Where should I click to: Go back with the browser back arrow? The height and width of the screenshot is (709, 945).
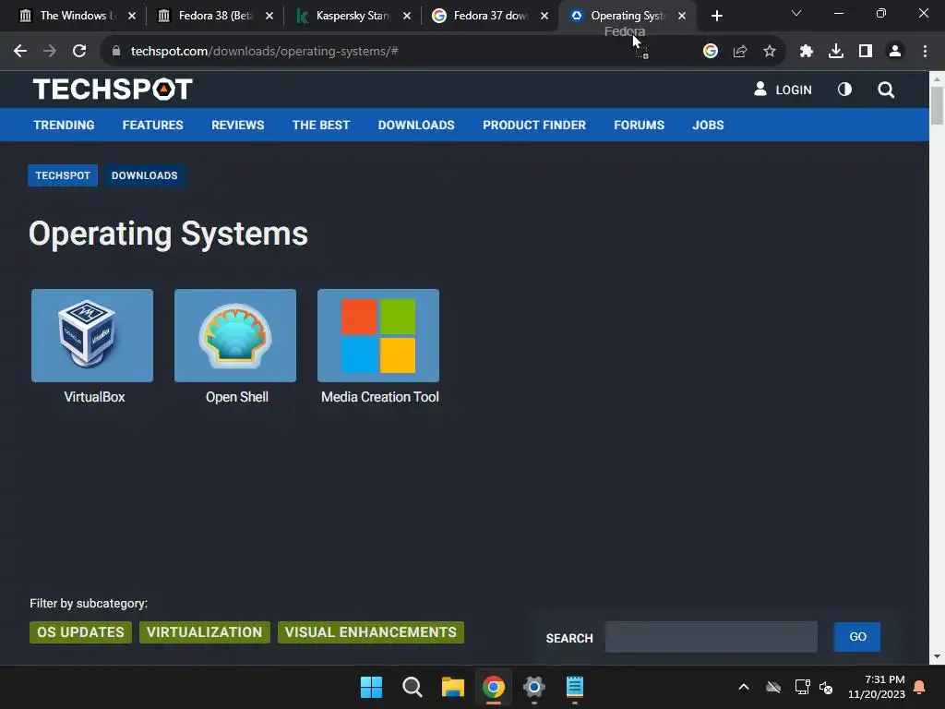pos(20,52)
